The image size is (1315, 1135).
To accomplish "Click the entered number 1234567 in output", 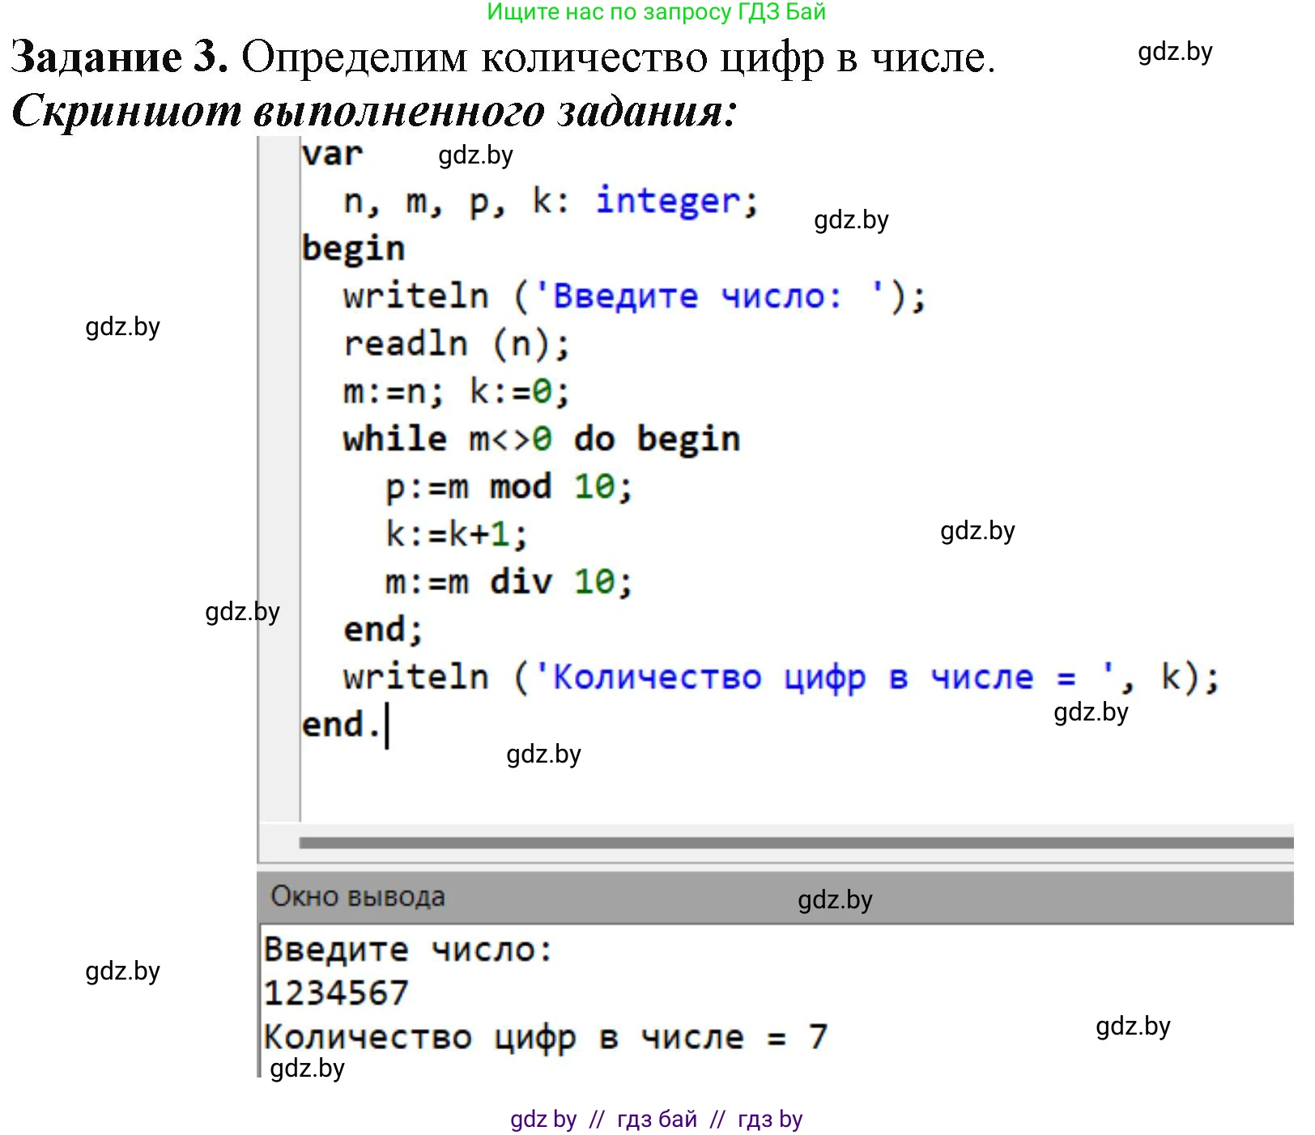I will tap(336, 993).
